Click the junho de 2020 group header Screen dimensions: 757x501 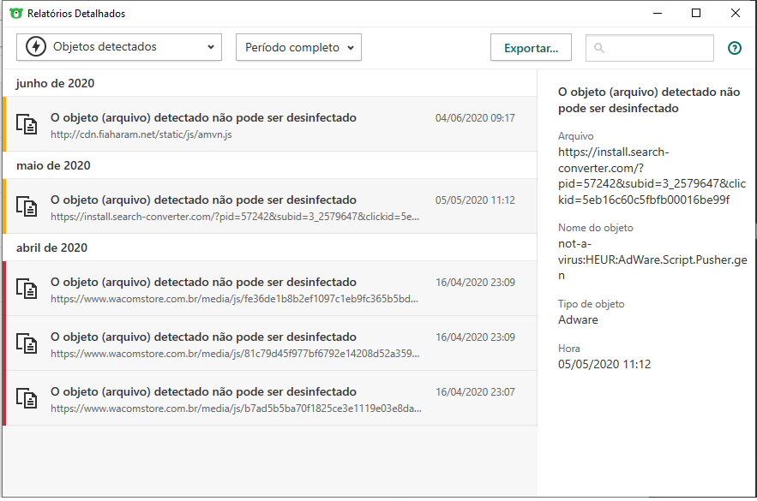tap(55, 83)
